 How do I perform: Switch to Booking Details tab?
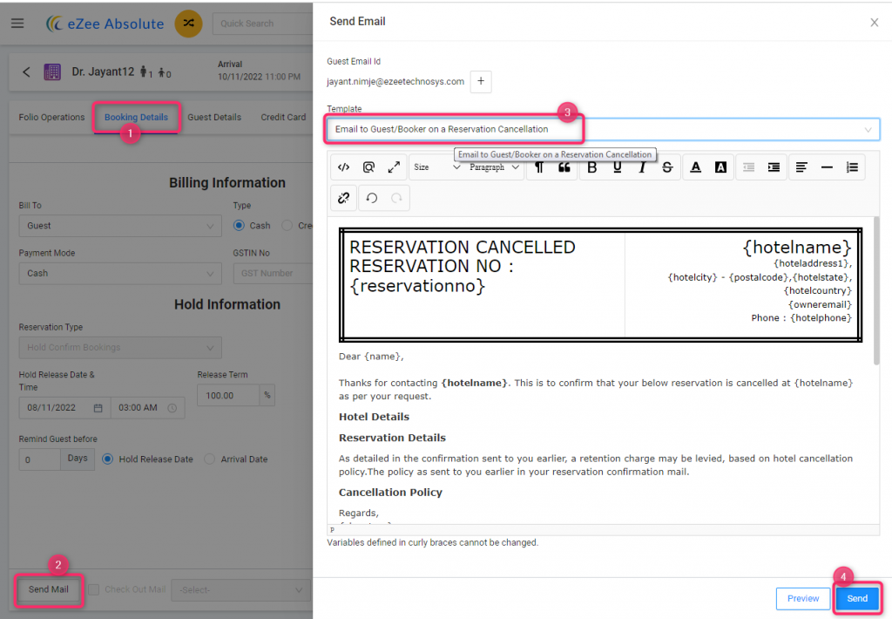click(136, 118)
